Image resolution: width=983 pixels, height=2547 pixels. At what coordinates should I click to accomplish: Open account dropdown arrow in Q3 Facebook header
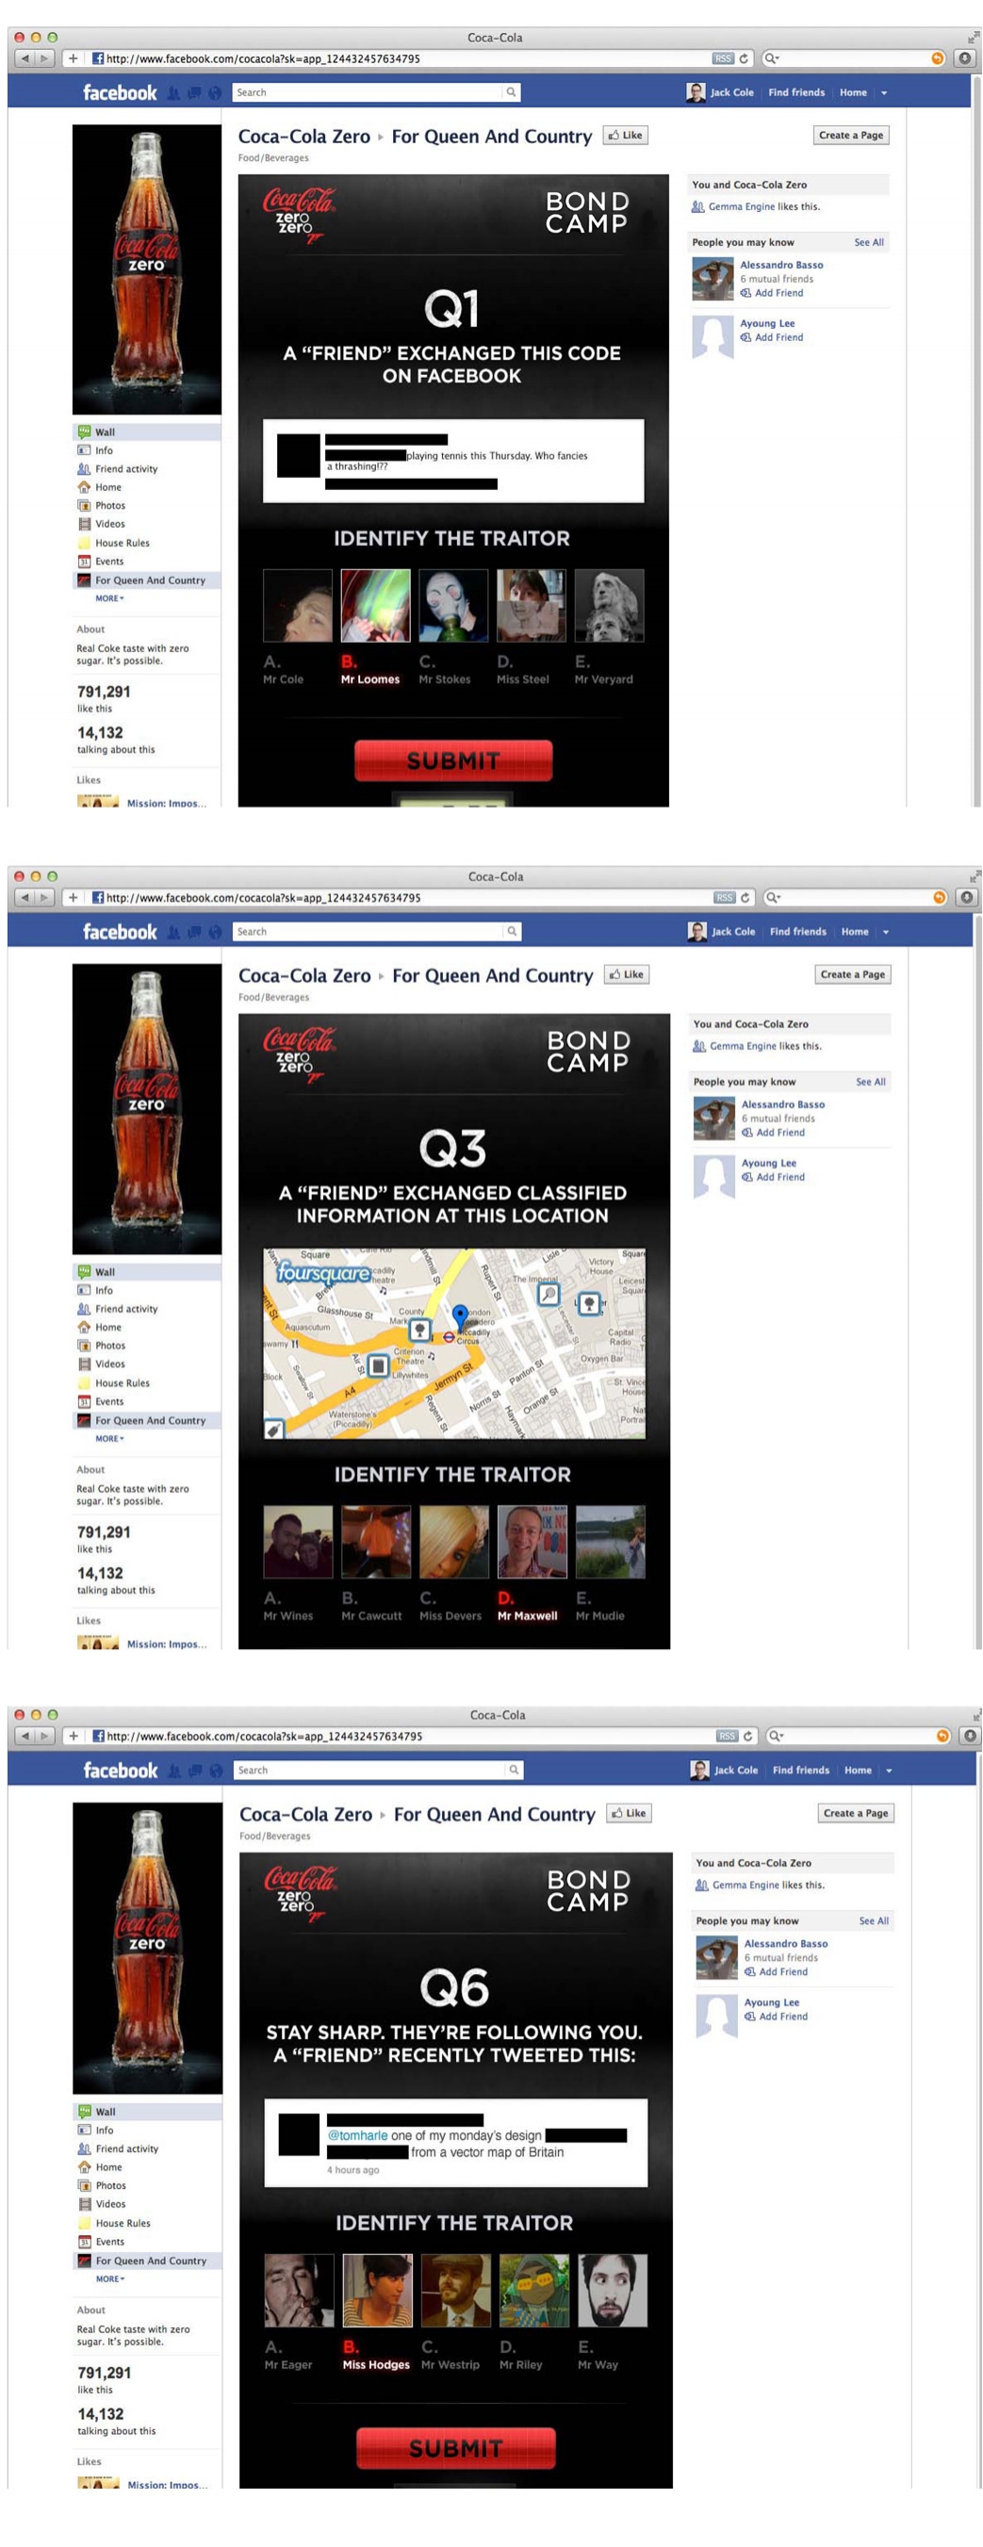point(885,932)
